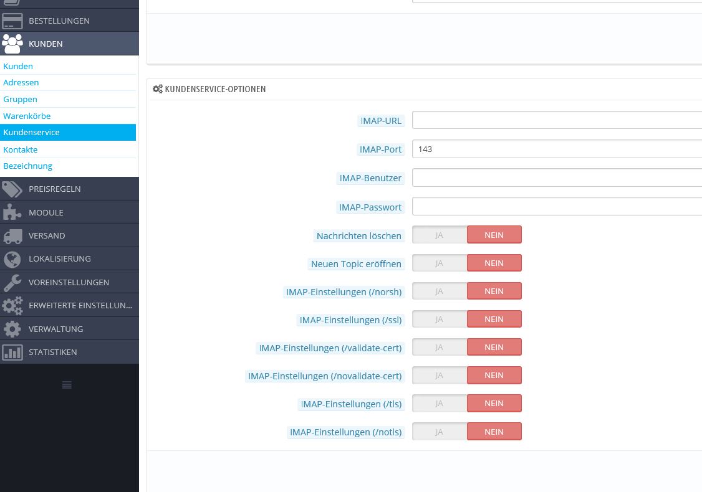Click the IMAP-Benutzer label
Image resolution: width=702 pixels, height=492 pixels.
[x=370, y=178]
